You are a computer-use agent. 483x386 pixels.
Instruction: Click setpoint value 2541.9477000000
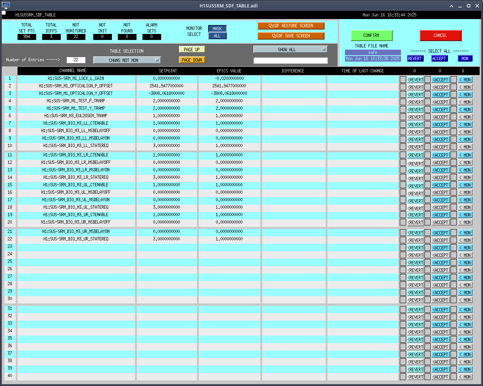pos(166,86)
